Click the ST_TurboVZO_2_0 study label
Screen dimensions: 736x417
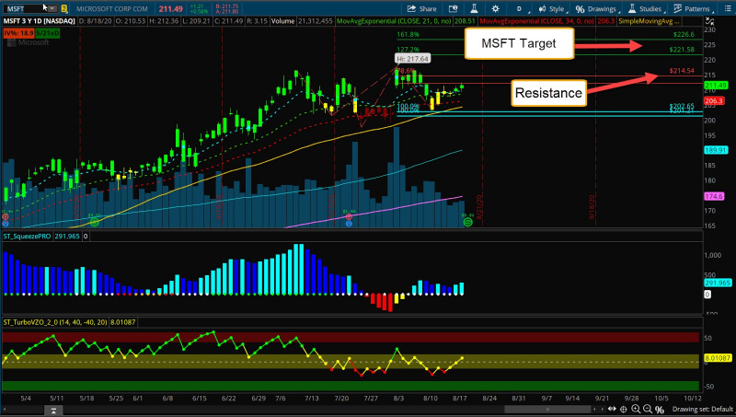tap(55, 322)
